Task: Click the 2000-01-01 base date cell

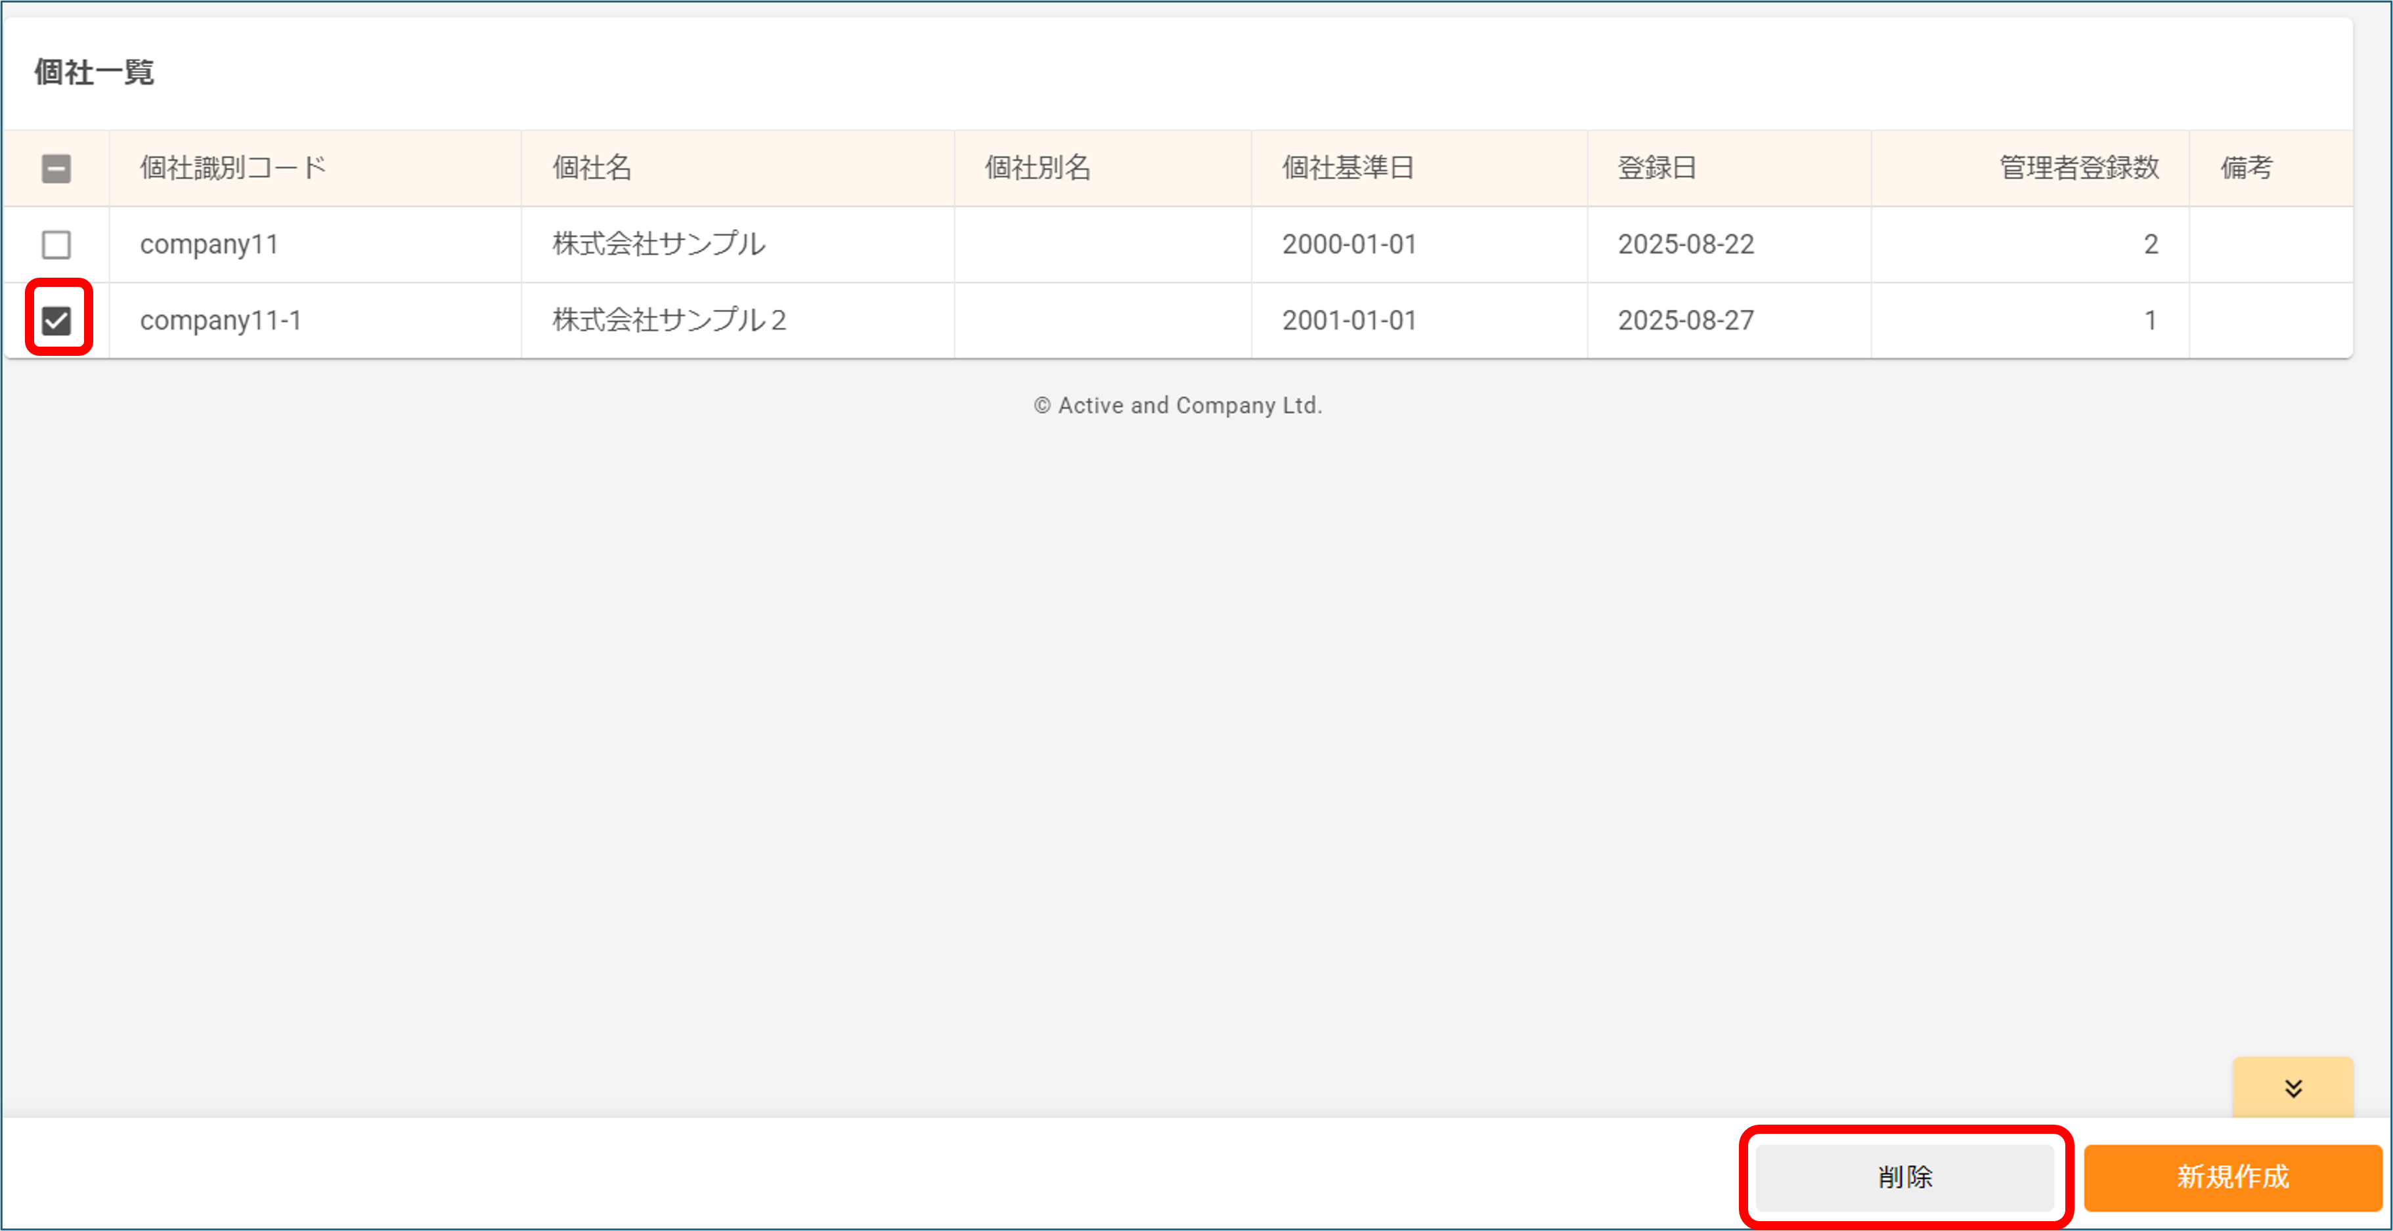Action: click(x=1349, y=244)
